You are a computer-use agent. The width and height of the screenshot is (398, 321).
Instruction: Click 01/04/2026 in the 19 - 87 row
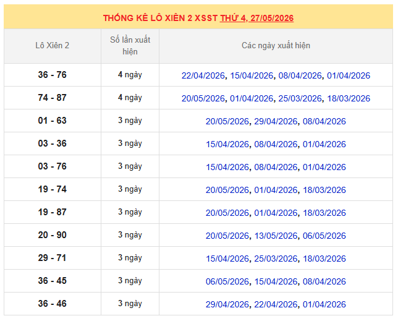276,213
